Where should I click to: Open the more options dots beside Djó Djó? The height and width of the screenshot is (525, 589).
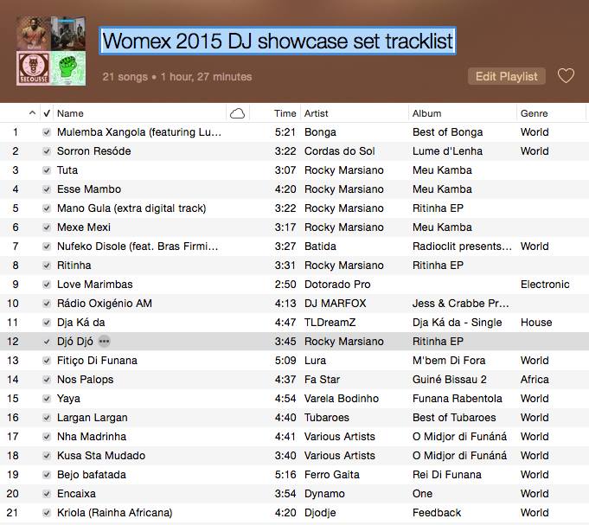[x=104, y=342]
